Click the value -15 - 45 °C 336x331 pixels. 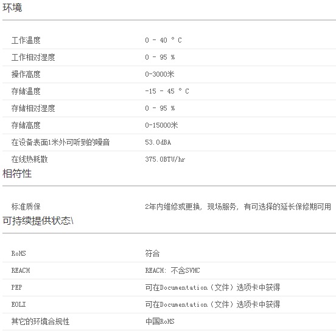167,91
